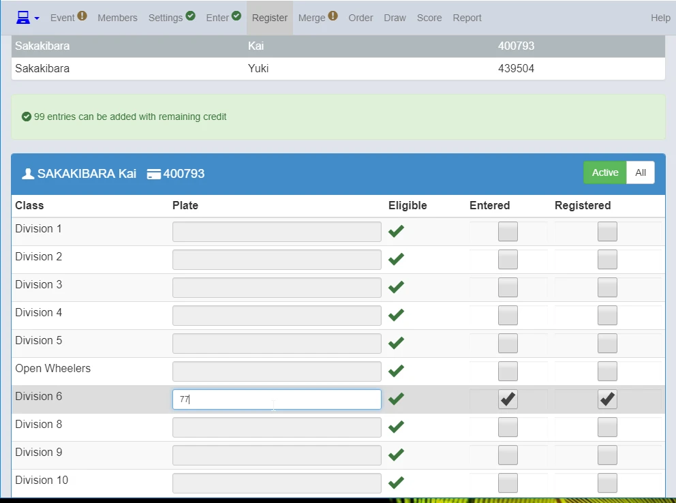Select the Active filter button
676x503 pixels.
tap(605, 172)
